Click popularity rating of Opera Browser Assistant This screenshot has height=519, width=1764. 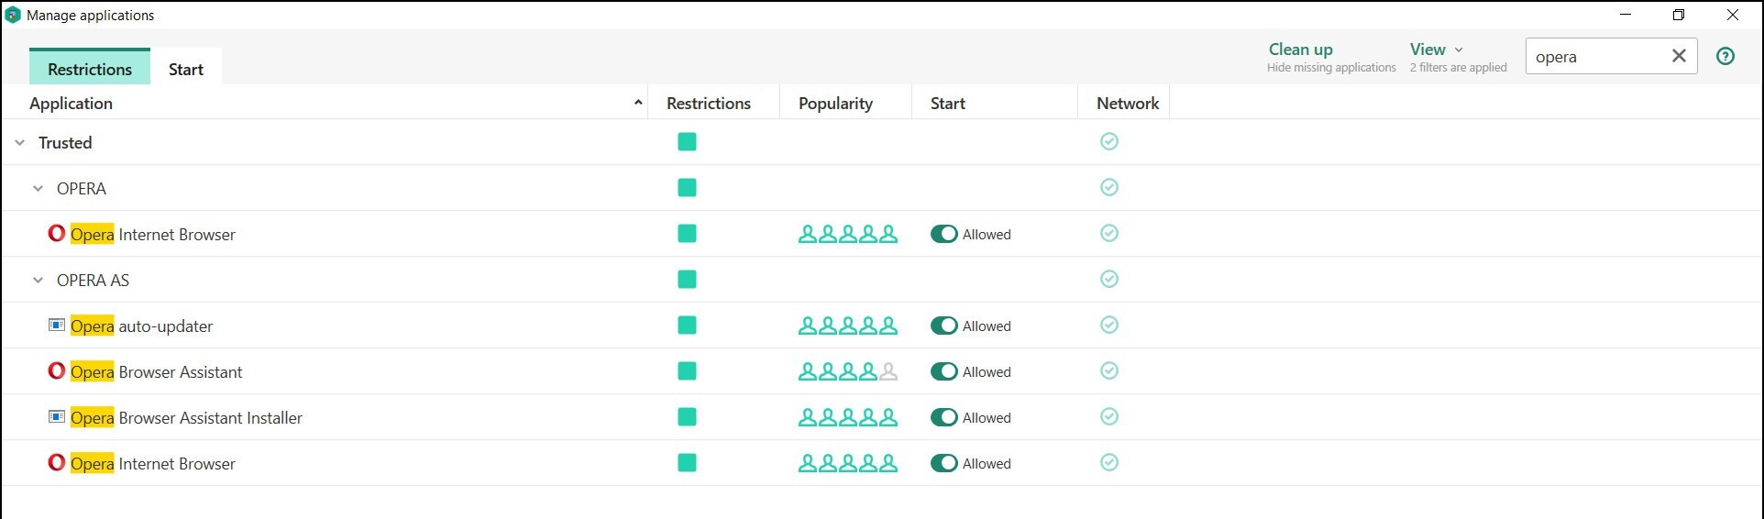[x=848, y=371]
